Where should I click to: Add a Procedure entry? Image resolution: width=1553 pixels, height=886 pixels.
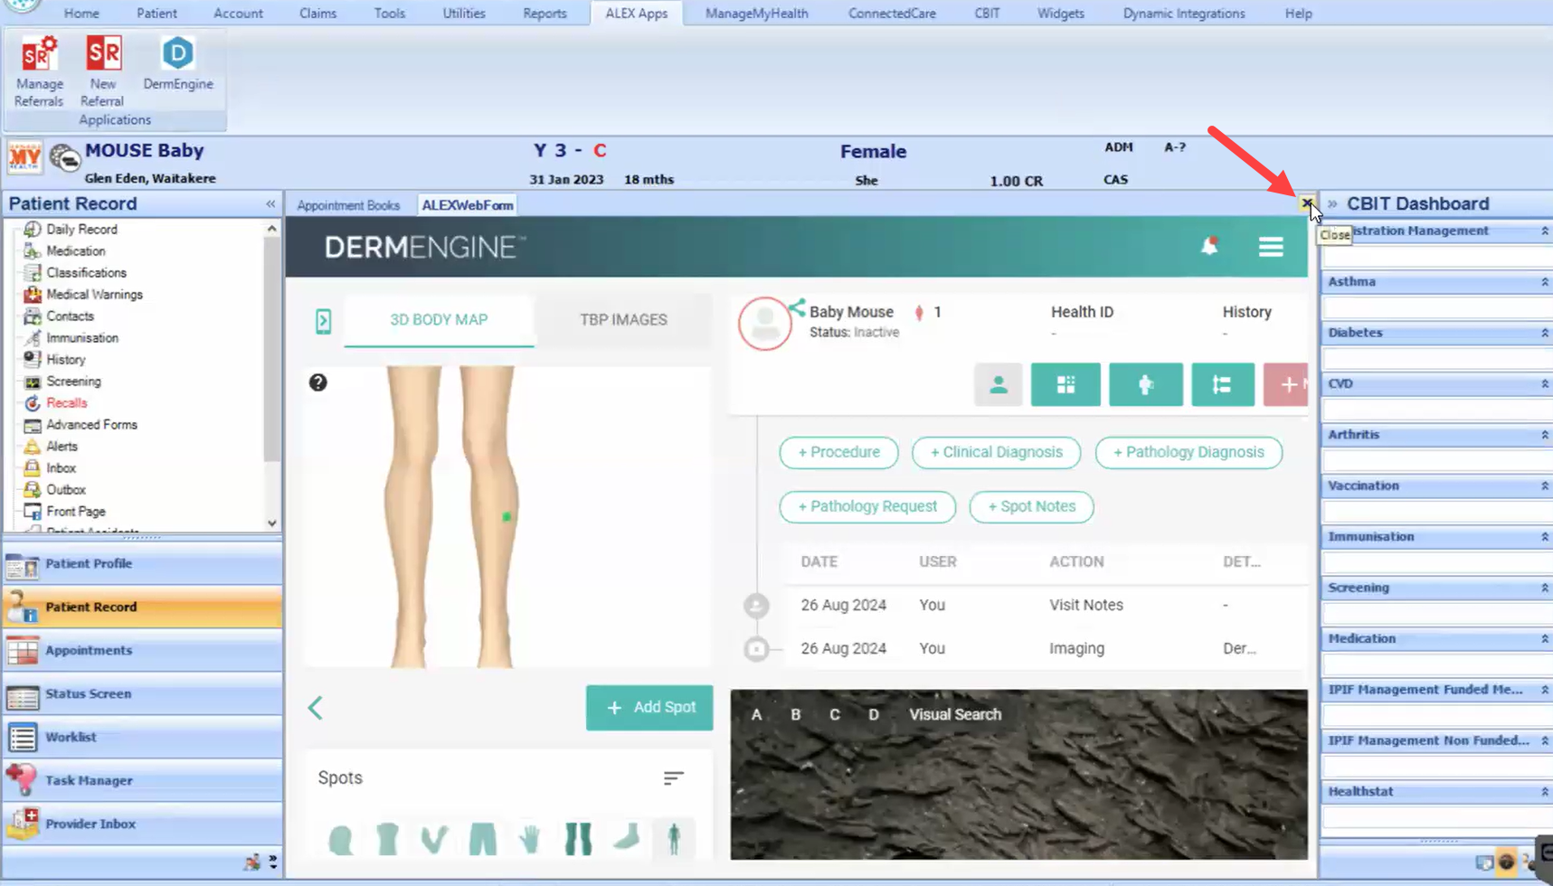point(838,452)
